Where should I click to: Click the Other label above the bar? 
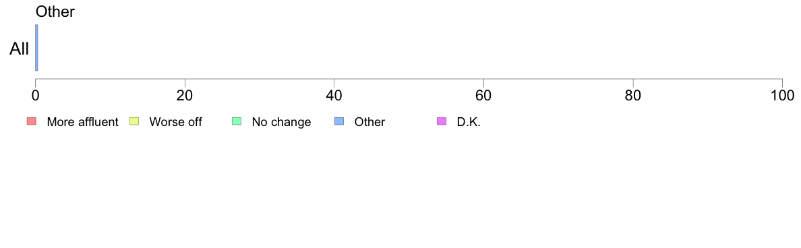pos(55,11)
